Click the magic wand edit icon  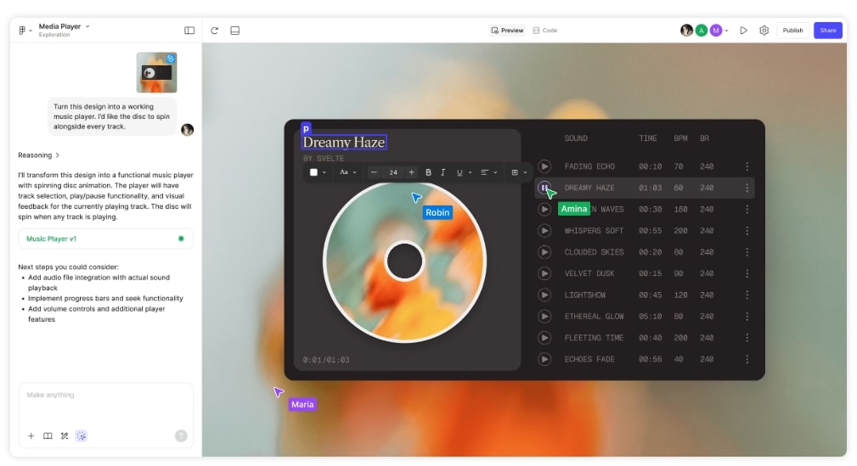(65, 435)
